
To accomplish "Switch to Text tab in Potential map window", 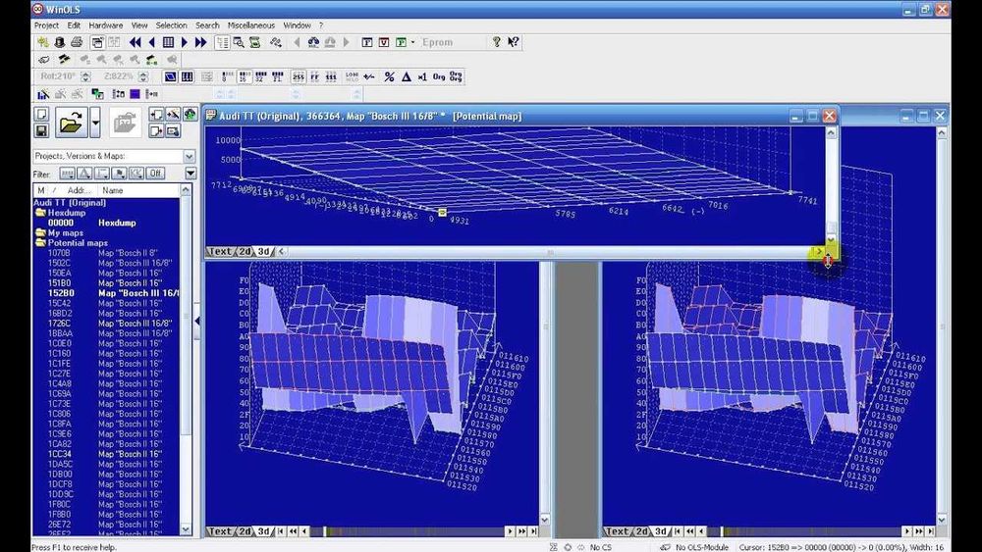I will pos(219,251).
